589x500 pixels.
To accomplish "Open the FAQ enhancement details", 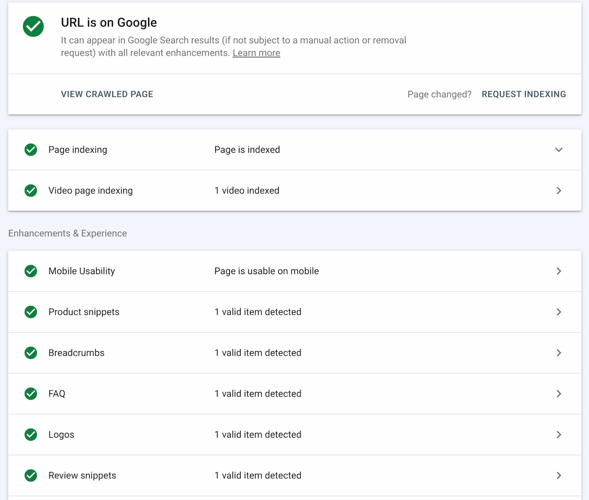I will (559, 393).
